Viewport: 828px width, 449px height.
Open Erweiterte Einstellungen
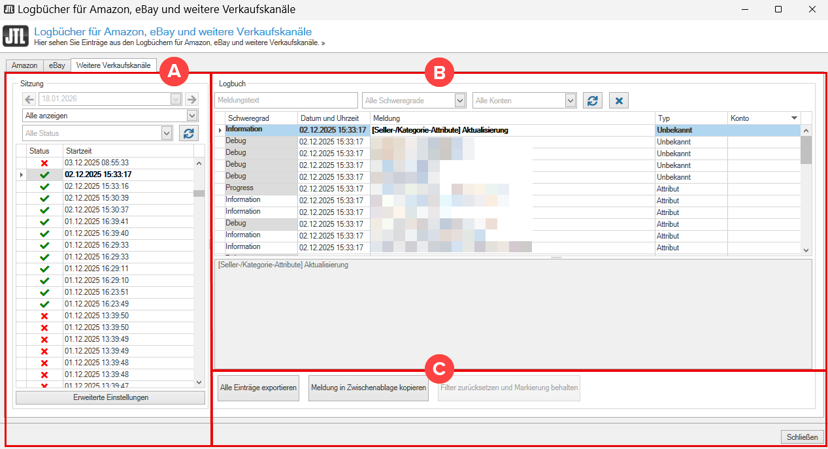click(110, 397)
